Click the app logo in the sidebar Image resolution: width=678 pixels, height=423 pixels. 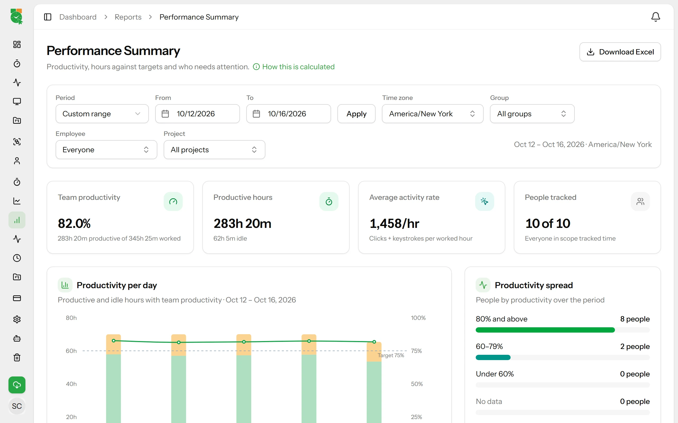coord(16,16)
